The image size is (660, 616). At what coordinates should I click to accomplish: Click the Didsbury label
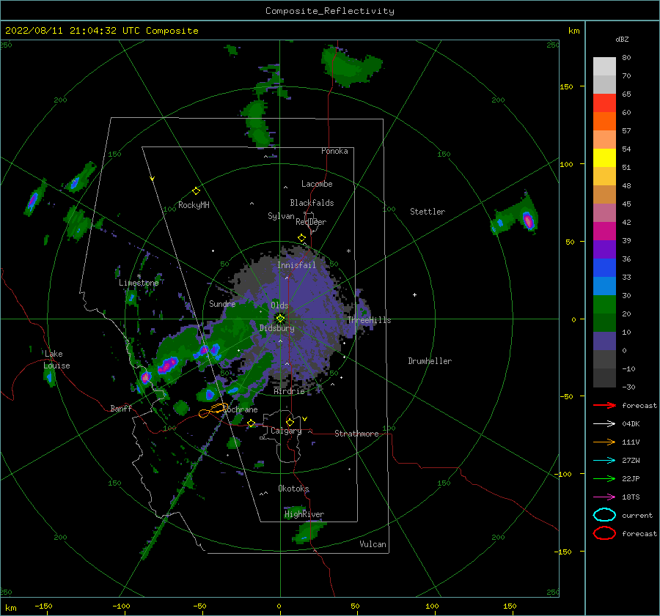point(277,328)
